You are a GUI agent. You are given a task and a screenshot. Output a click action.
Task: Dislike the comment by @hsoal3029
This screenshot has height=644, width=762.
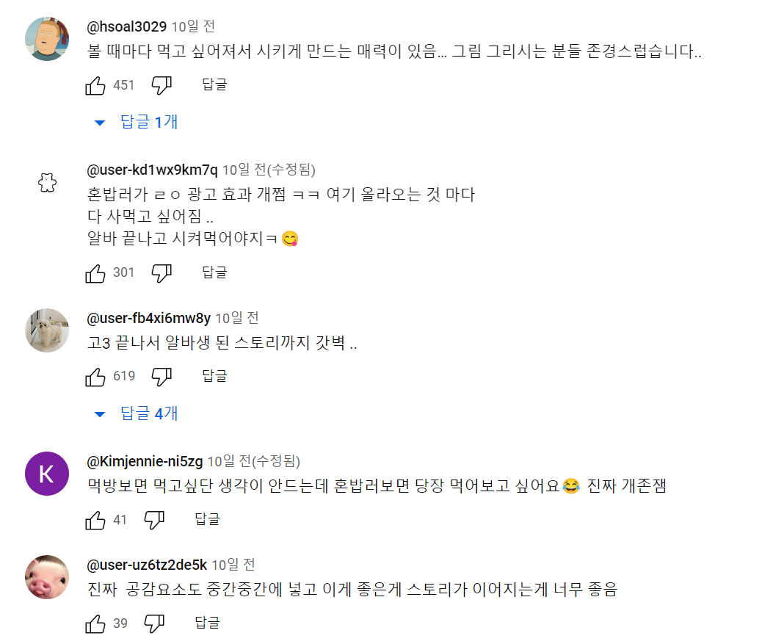click(162, 85)
